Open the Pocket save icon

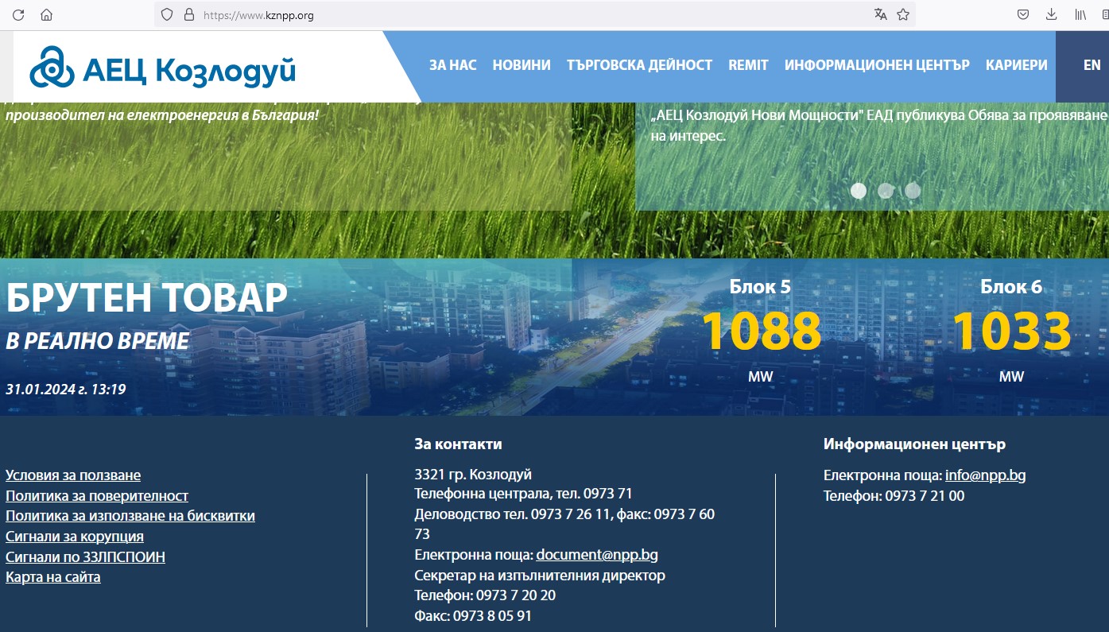point(1024,14)
